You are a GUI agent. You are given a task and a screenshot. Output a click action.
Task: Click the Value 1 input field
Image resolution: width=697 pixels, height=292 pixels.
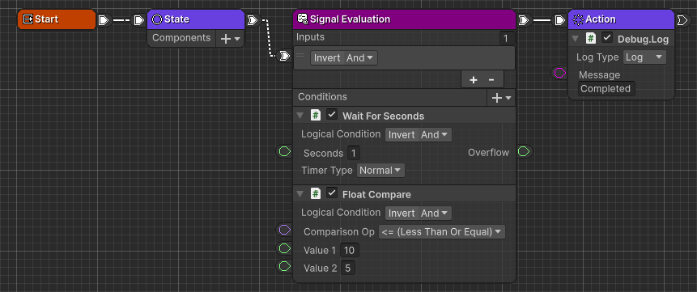click(x=350, y=251)
